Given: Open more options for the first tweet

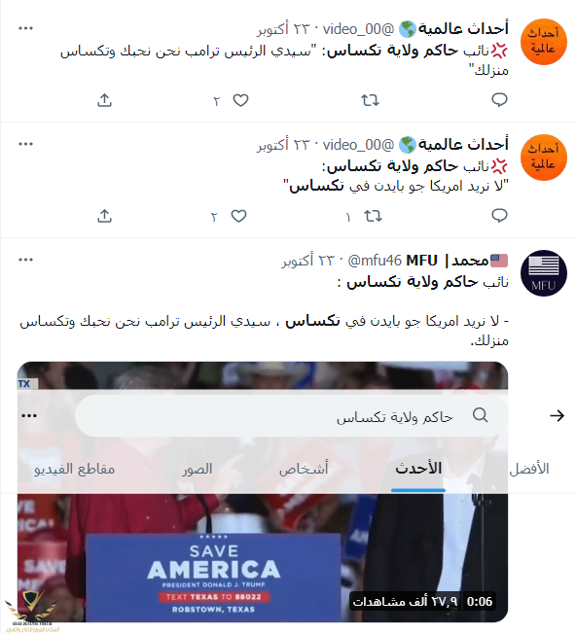Looking at the screenshot, I should (x=26, y=28).
